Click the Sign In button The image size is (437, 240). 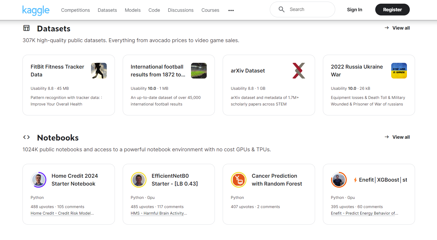point(354,10)
